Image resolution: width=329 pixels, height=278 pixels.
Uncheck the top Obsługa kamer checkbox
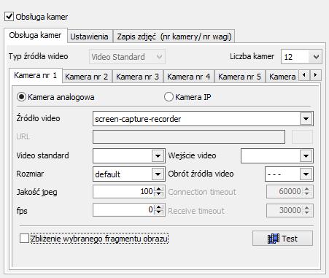pos(9,17)
